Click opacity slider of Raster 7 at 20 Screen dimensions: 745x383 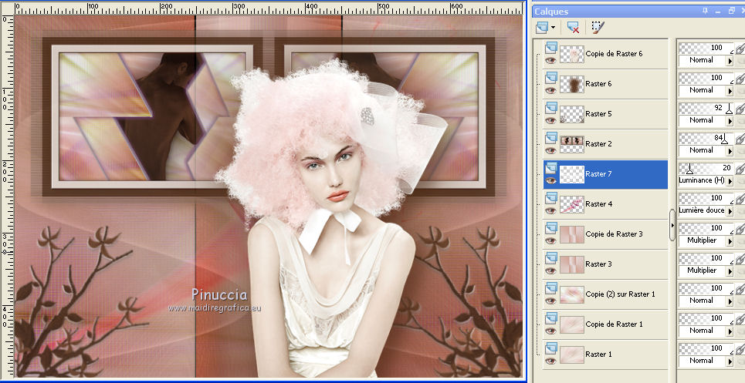point(706,168)
